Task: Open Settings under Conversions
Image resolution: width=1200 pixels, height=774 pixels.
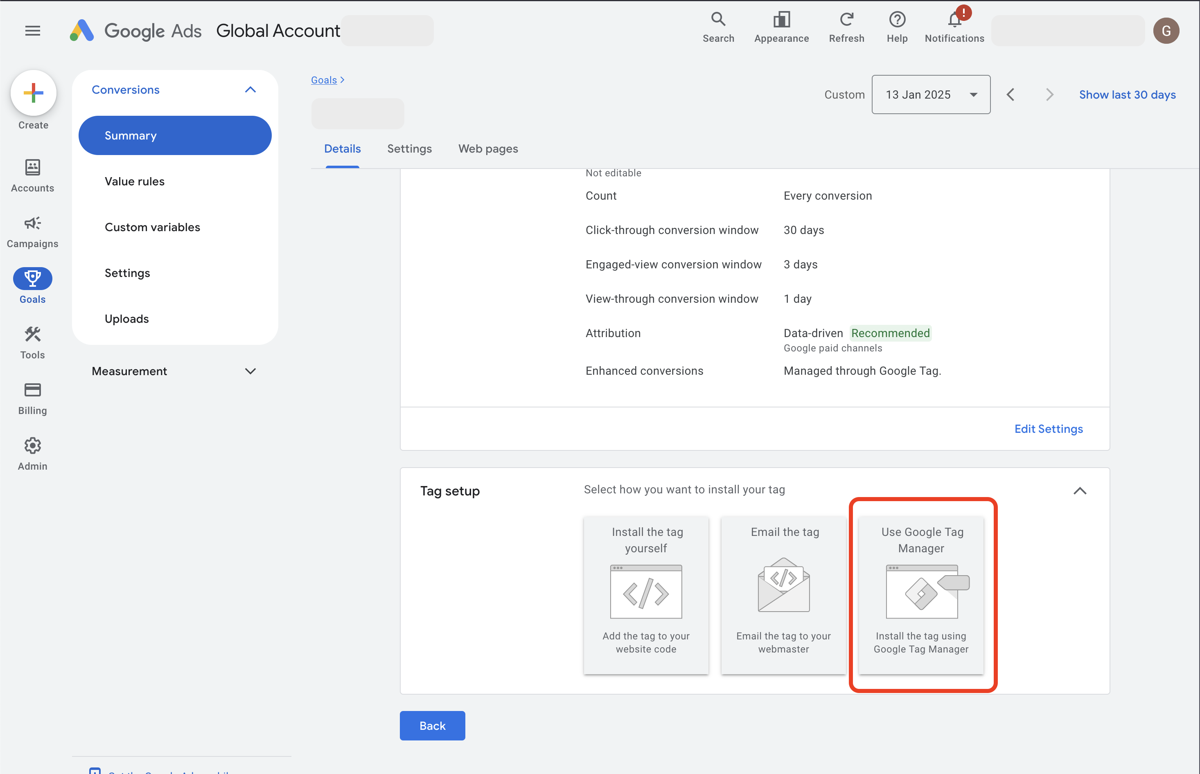Action: coord(127,273)
